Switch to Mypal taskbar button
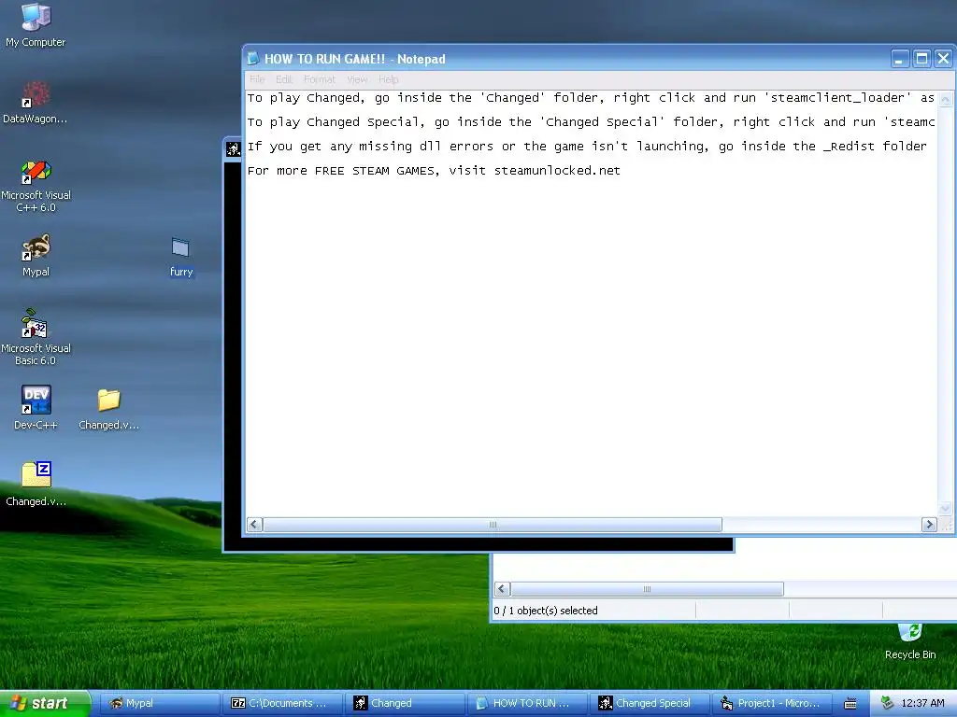Viewport: 957px width, 717px height. 159,703
